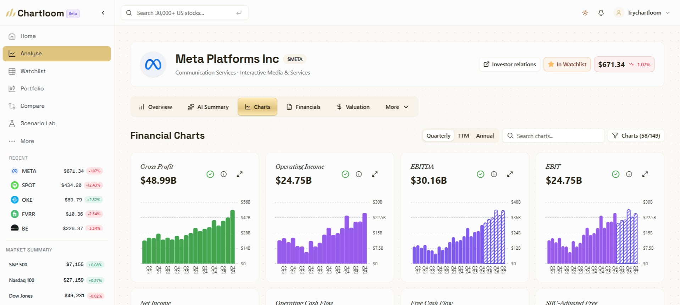The height and width of the screenshot is (305, 680).
Task: Select the Annual period option
Action: pyautogui.click(x=485, y=135)
